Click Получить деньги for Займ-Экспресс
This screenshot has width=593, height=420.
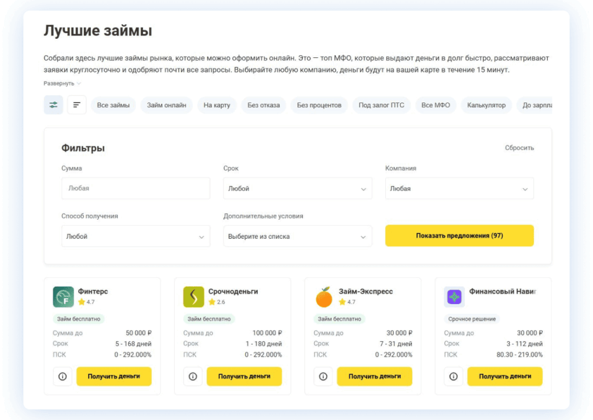click(375, 377)
